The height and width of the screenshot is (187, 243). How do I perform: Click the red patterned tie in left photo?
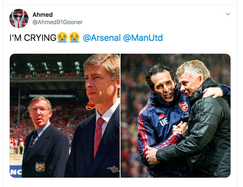98,137
